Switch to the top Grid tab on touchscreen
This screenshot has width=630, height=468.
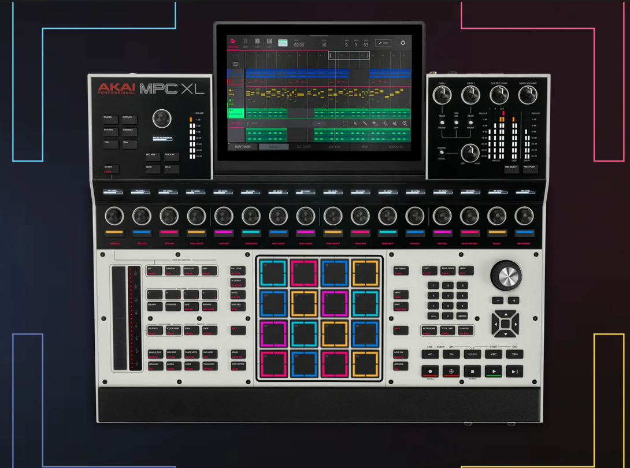tap(245, 43)
